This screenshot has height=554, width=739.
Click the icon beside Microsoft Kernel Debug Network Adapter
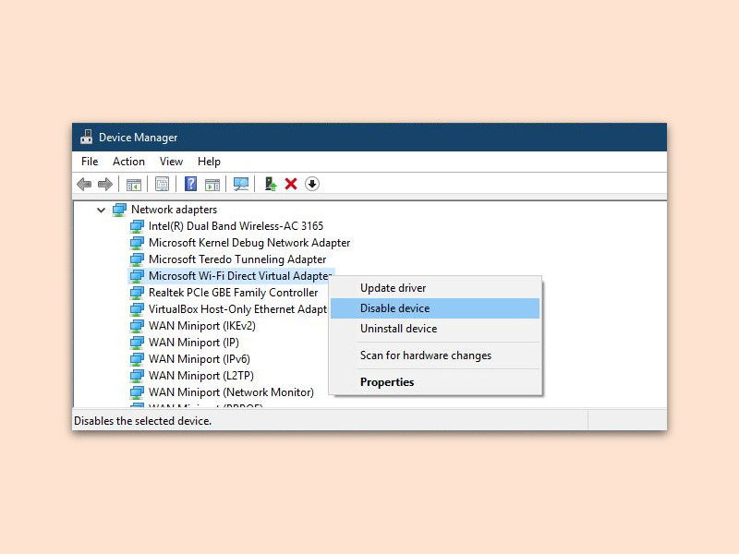137,243
